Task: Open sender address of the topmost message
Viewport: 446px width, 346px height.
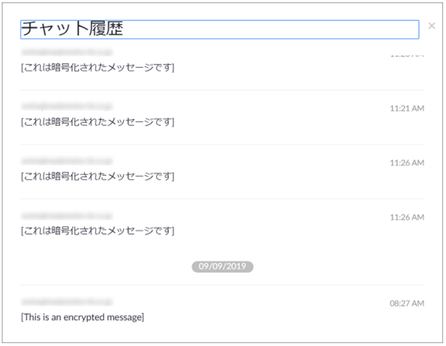Action: coord(66,52)
